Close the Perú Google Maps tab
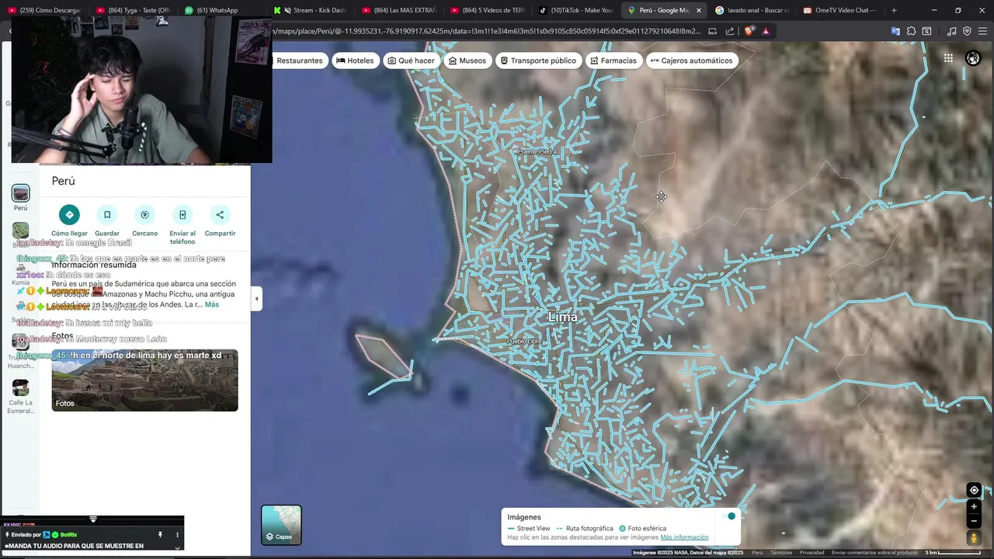 click(x=699, y=10)
